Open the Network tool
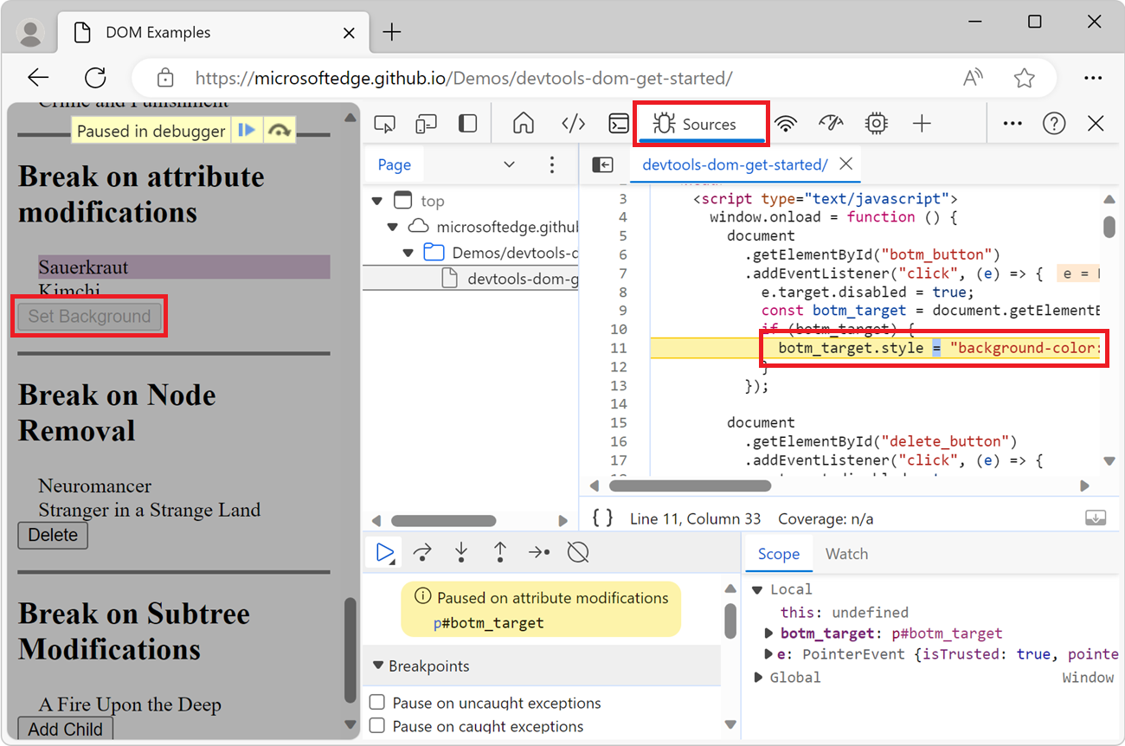Viewport: 1125px width, 746px height. (x=786, y=123)
